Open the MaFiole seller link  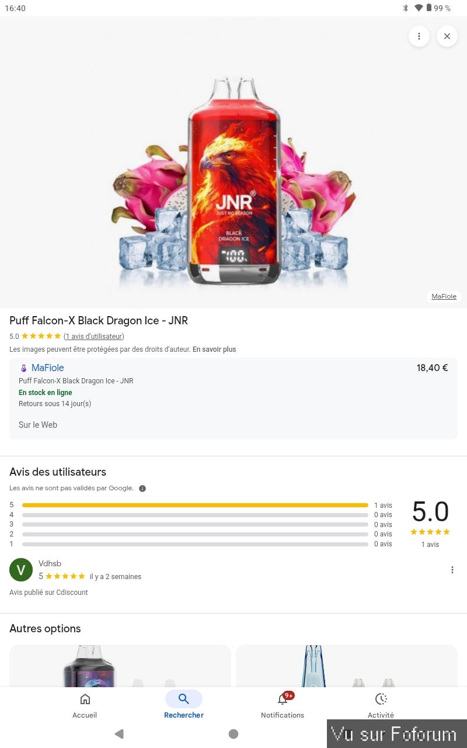[47, 368]
